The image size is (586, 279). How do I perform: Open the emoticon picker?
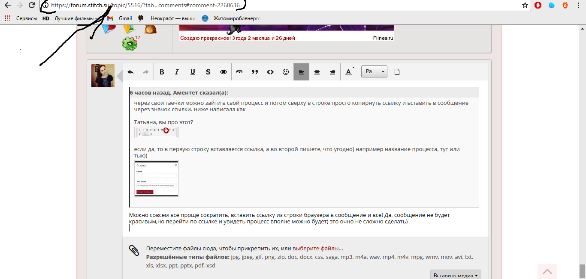[286, 72]
